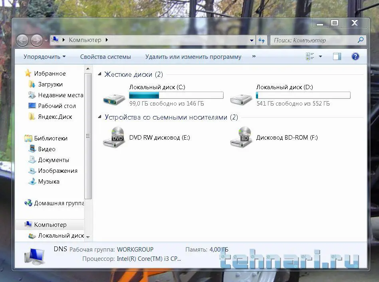The image size is (379, 282).
Task: Click Удалить или изменить программу
Action: 193,57
